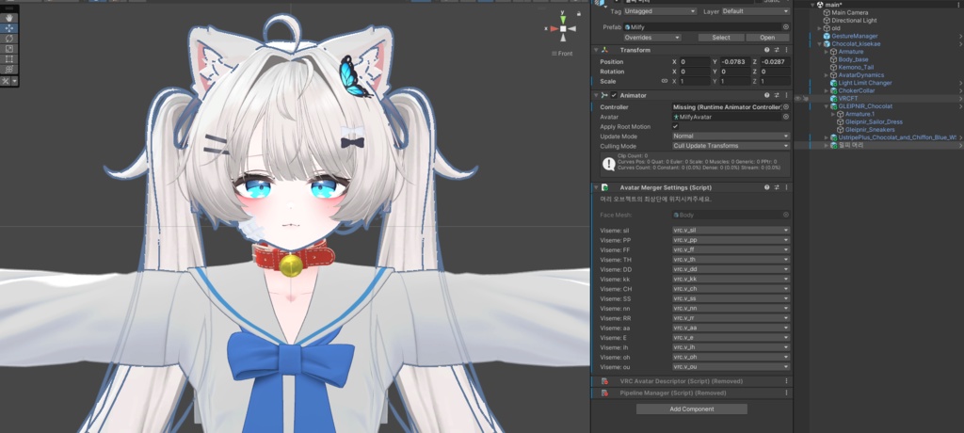The image size is (964, 433).
Task: Toggle VRCFT scene visibility eye icon
Action: coord(798,99)
